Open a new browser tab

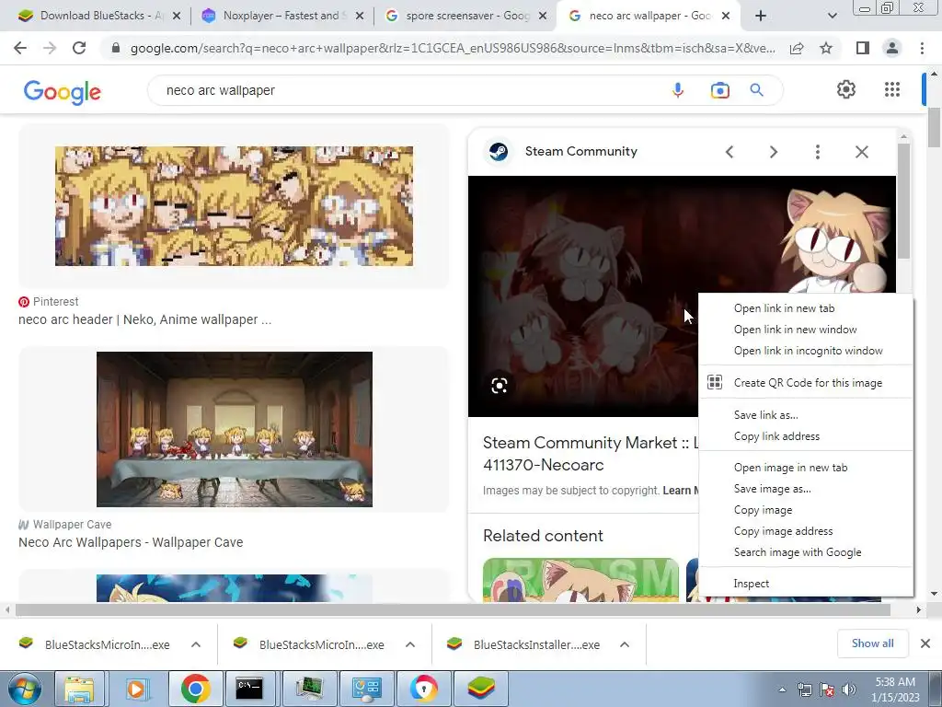[761, 16]
